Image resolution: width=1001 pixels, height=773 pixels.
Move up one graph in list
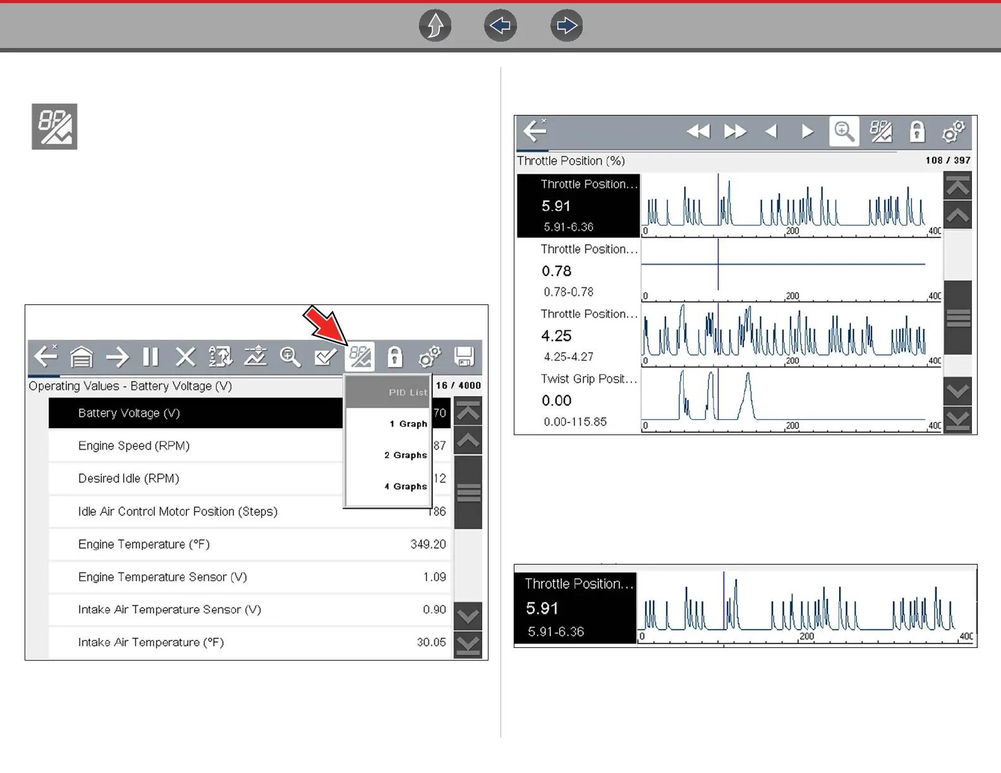[957, 215]
